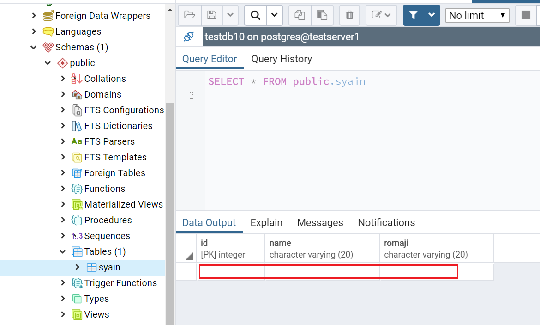Open the No limit rows dropdown

click(477, 15)
